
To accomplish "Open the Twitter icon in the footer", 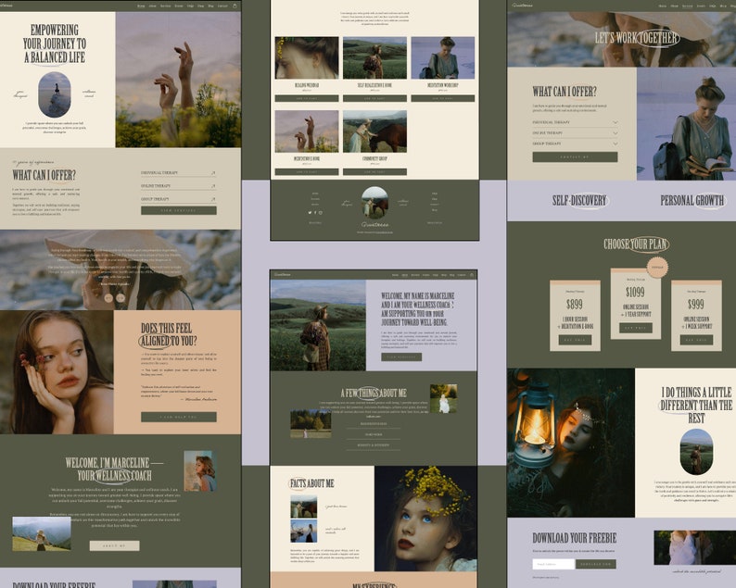I will pyautogui.click(x=310, y=212).
